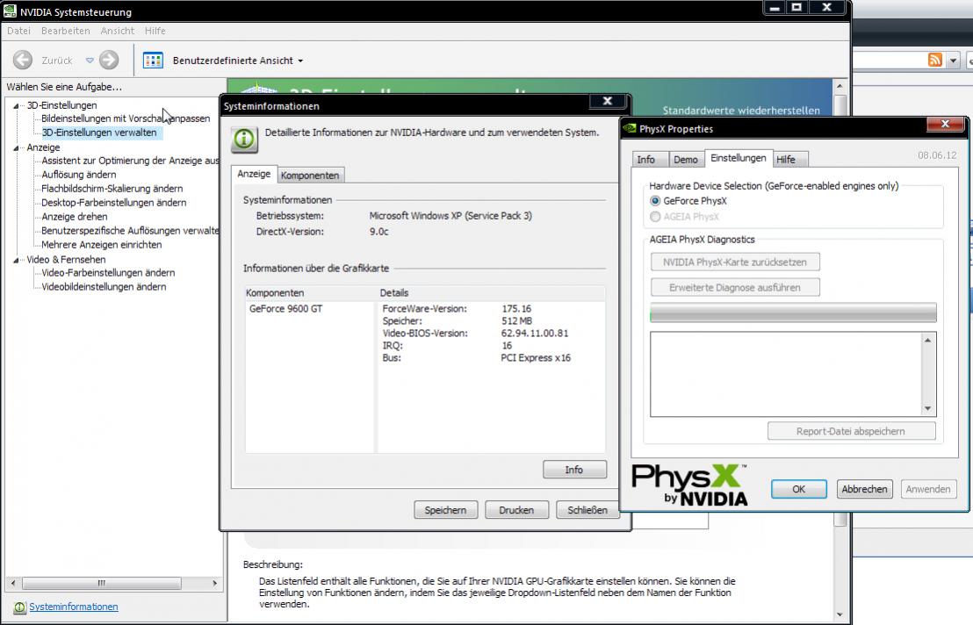Select Videobildeinstellungen ändern
Screen dimensions: 973x625
[x=104, y=287]
